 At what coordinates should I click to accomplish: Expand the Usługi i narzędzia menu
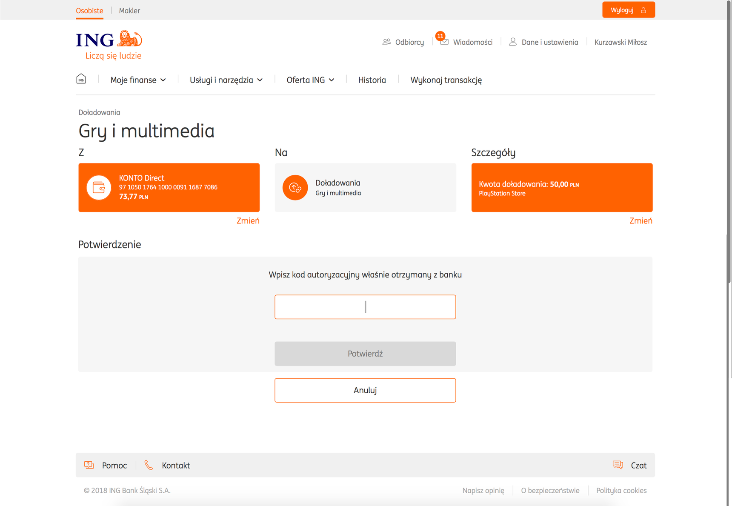click(x=226, y=80)
